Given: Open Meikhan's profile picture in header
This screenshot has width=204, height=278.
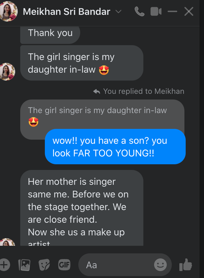Looking at the screenshot, I should coord(9,11).
